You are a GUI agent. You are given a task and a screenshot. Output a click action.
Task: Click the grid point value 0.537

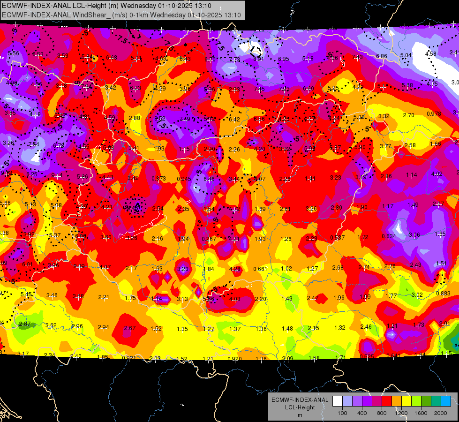pyautogui.click(x=338, y=238)
